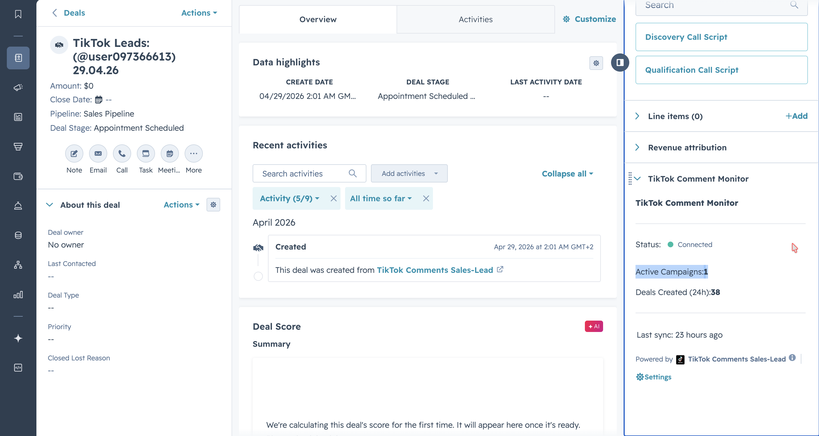Click the Deal owner value No owner
Screen dimensions: 819x436
coord(66,245)
